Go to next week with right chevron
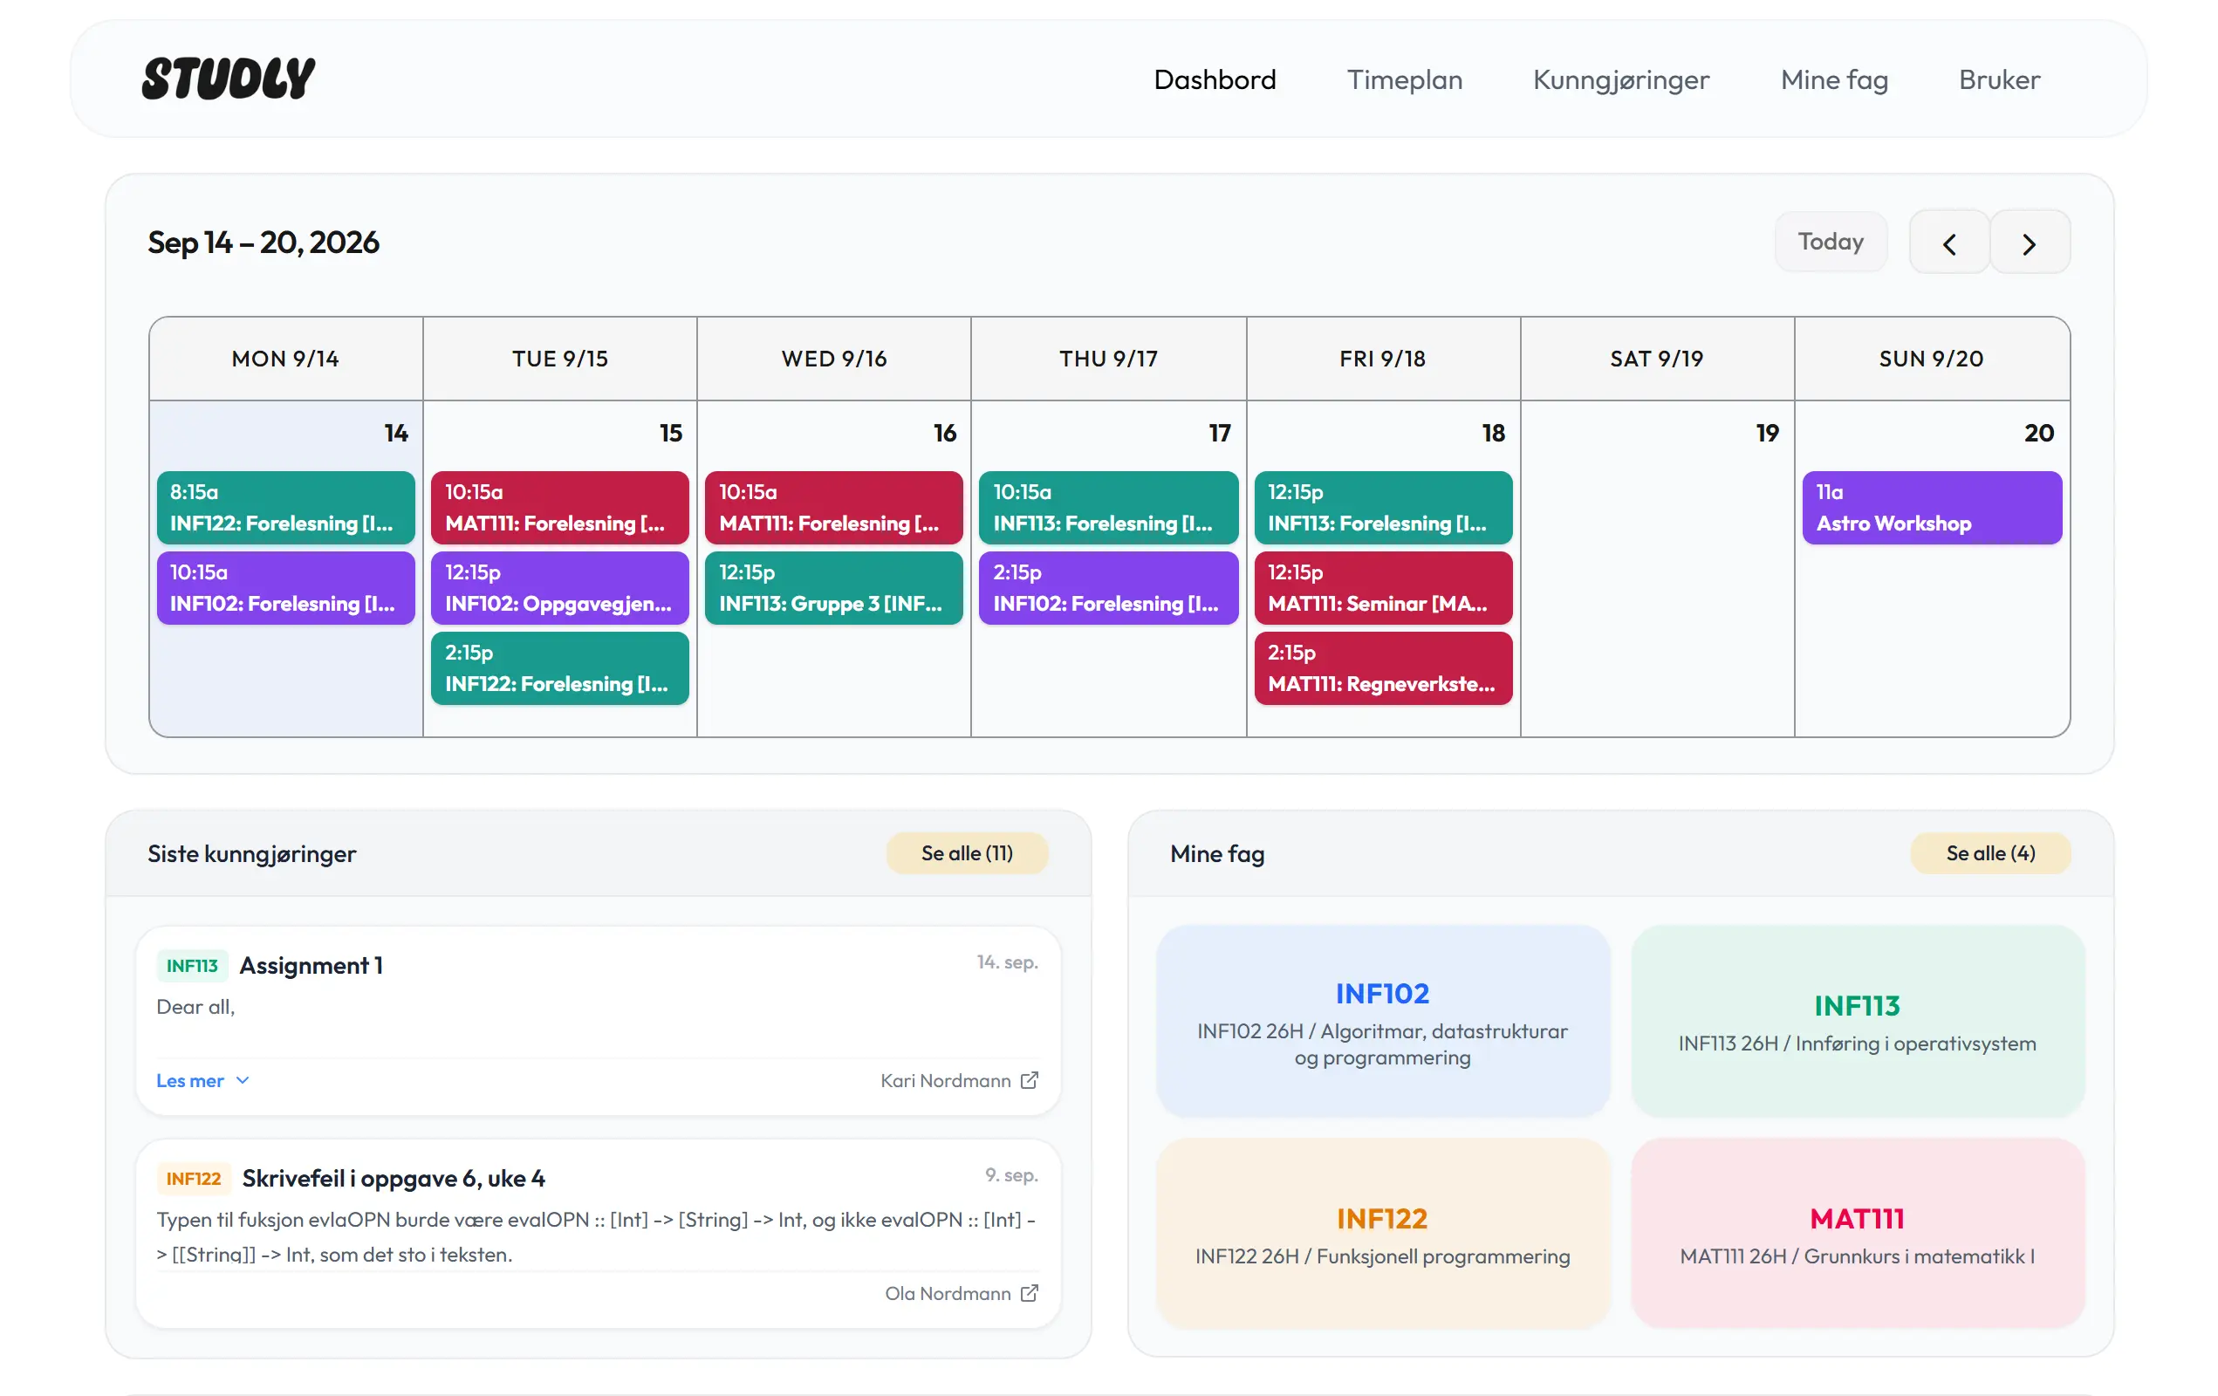Viewport: 2218px width, 1396px height. click(x=2030, y=243)
